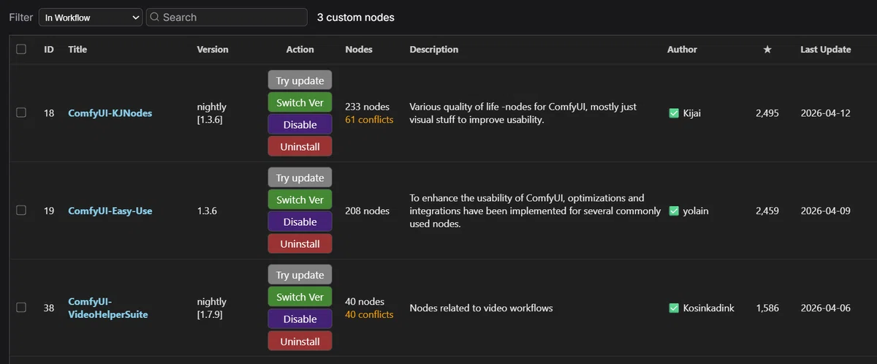
Task: Focus the Search input field
Action: point(227,18)
